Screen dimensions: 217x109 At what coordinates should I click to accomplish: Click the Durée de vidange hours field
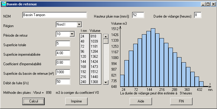tap(198, 15)
